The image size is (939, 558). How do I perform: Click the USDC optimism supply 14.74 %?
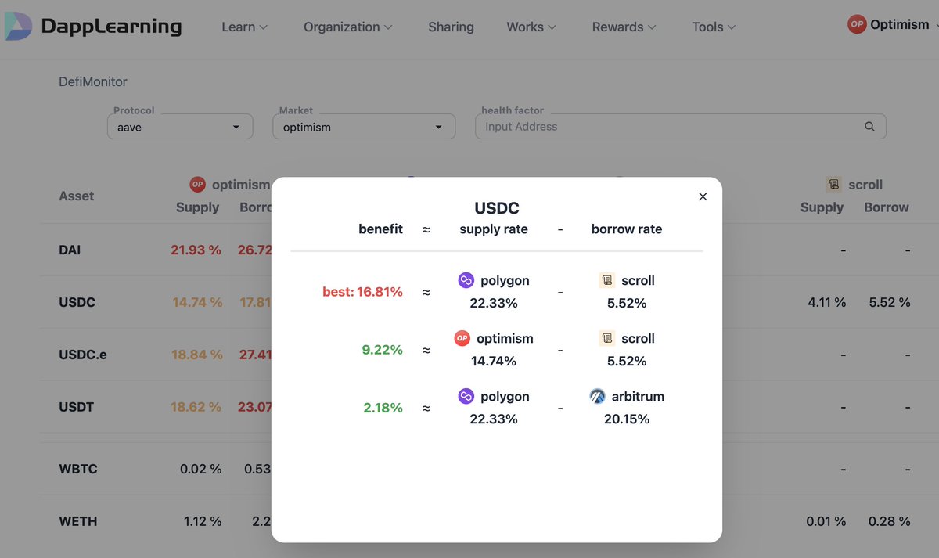(x=196, y=302)
